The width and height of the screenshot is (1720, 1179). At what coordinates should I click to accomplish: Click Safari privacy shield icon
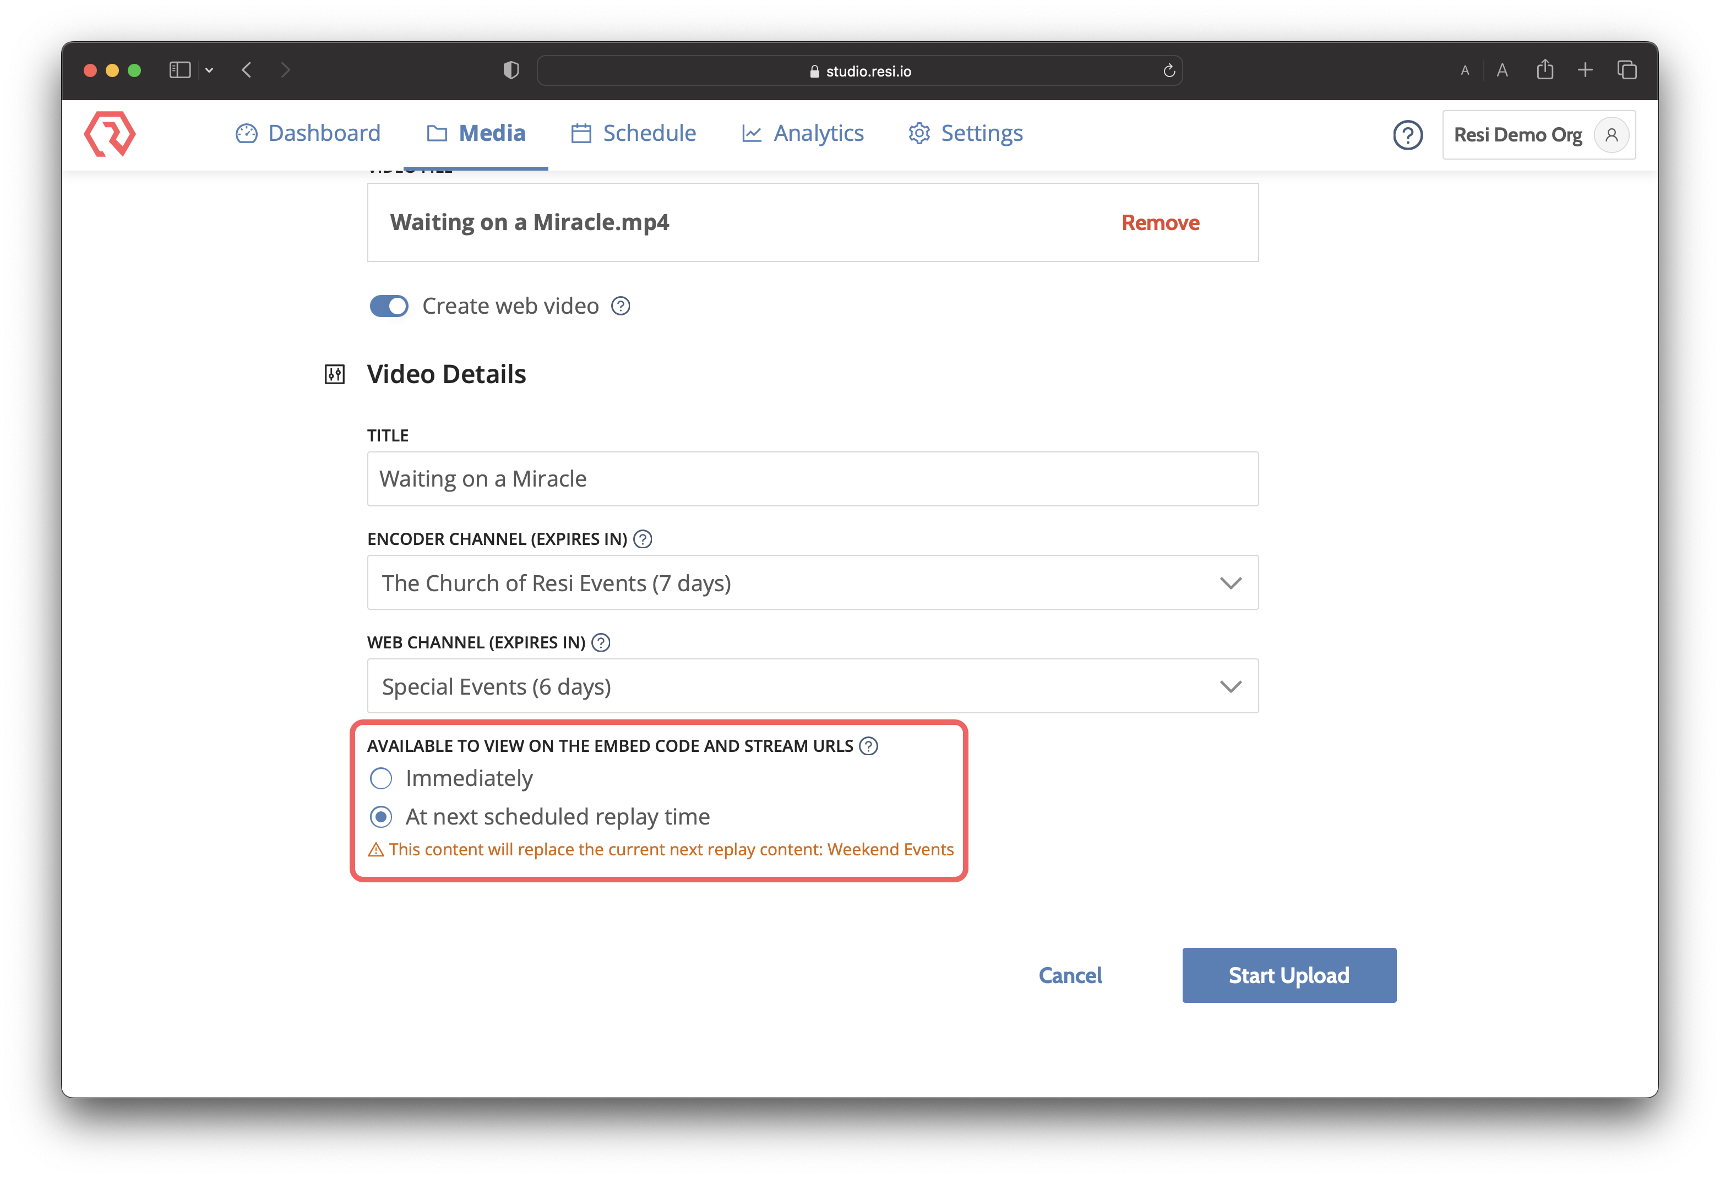coord(511,70)
